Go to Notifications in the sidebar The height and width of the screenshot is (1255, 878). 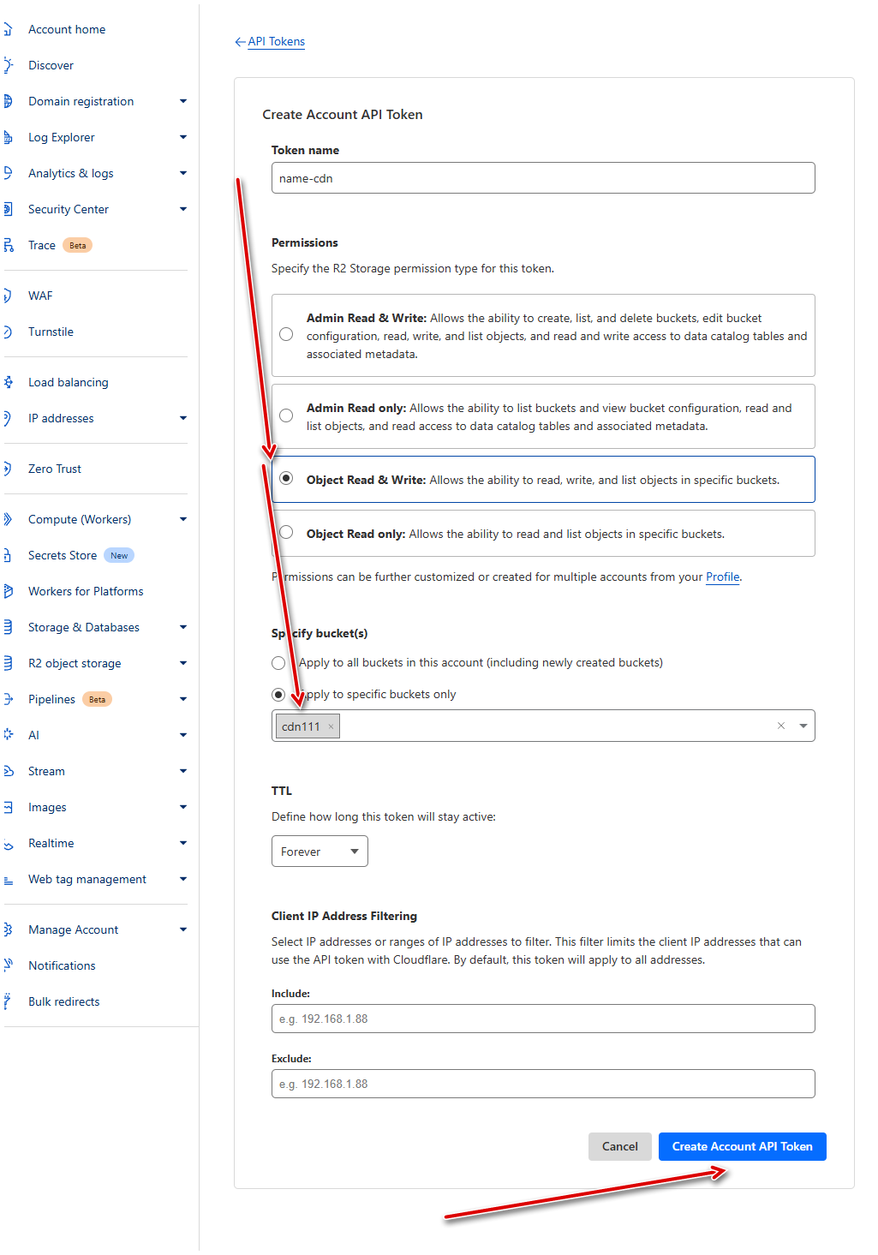click(62, 965)
